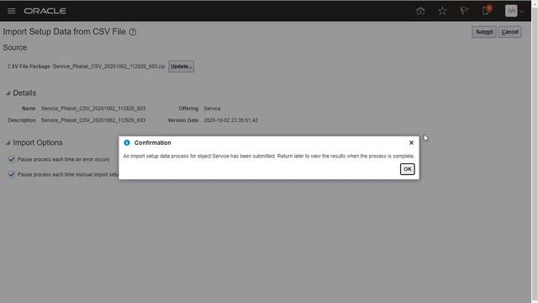Screen dimensions: 538x303
Task: Click the Name value Service_PhaseI_CSV
Action: point(93,109)
